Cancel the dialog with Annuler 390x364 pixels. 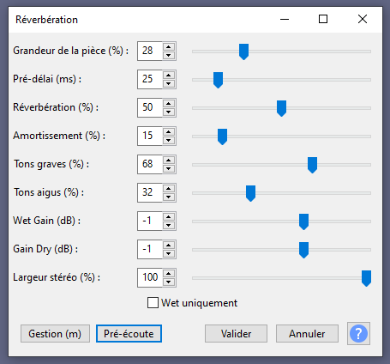(307, 334)
